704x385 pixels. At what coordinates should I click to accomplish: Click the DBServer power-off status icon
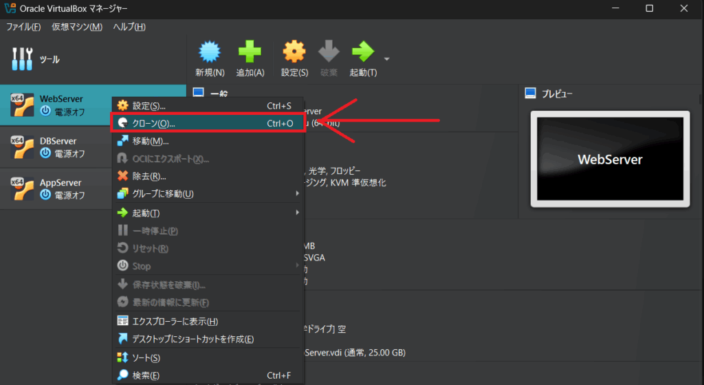coord(45,153)
